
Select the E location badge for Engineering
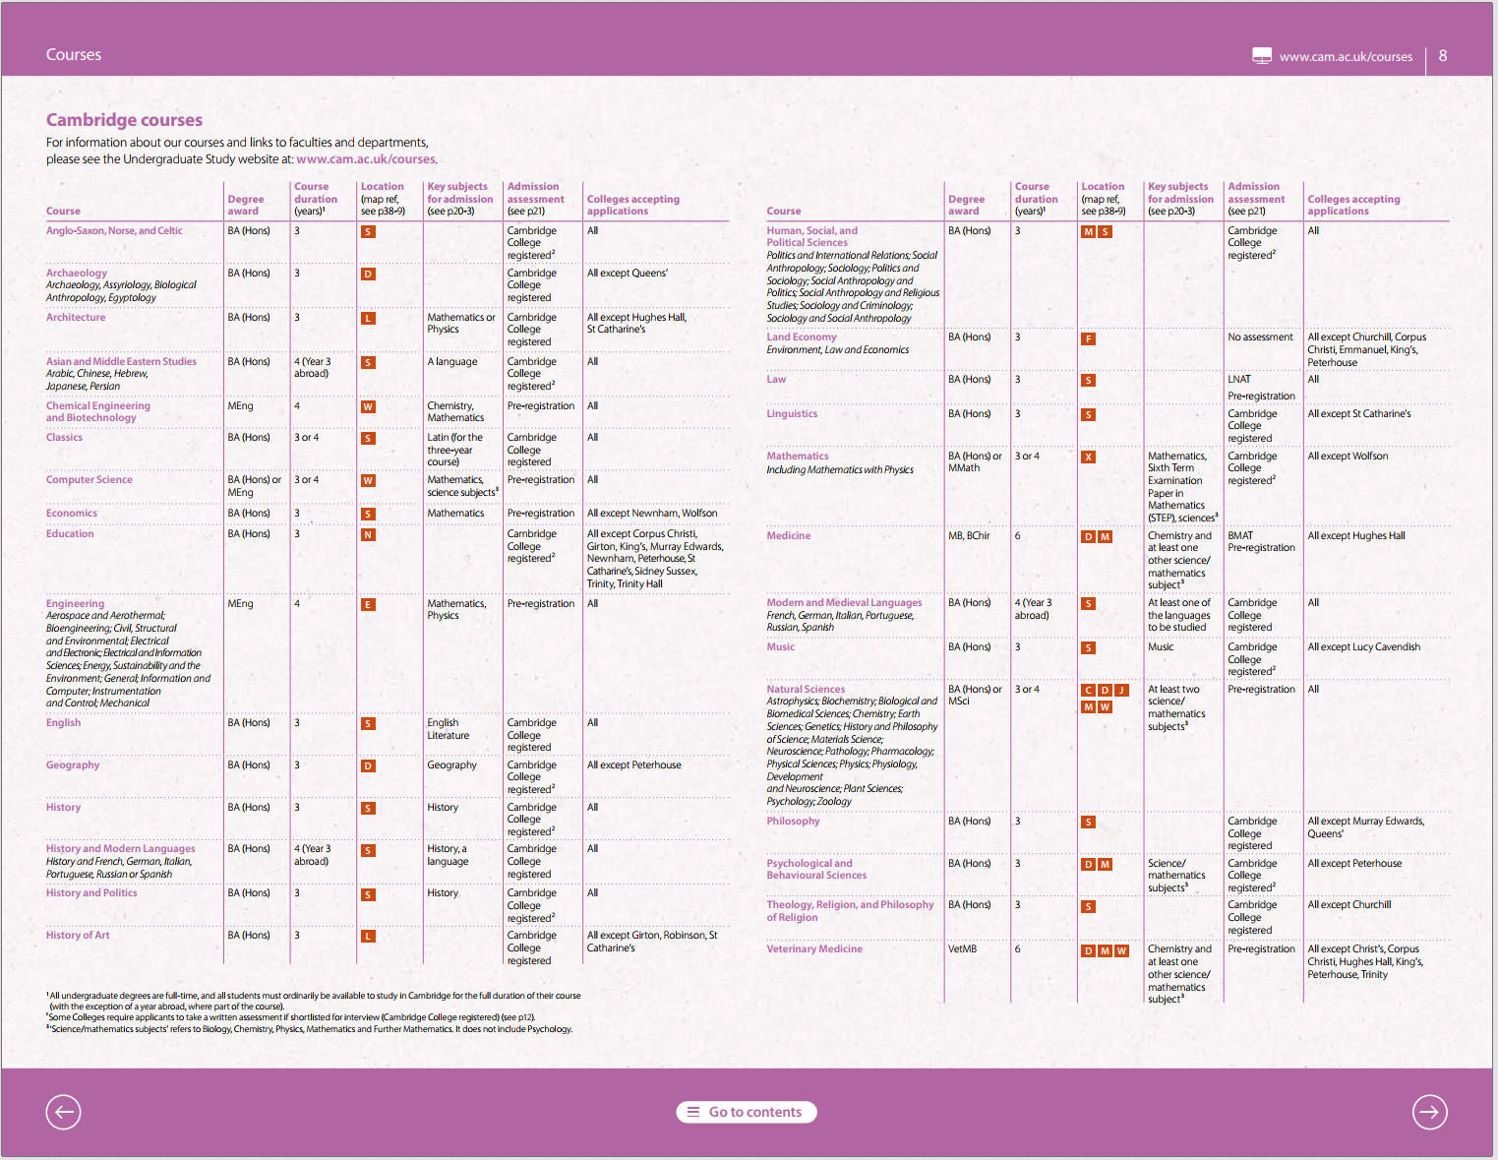pos(368,605)
